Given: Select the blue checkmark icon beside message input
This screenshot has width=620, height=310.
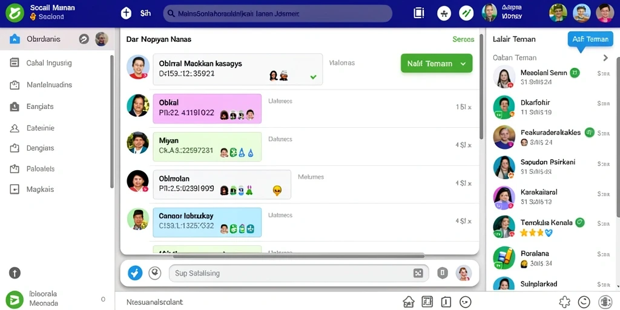Looking at the screenshot, I should (135, 273).
